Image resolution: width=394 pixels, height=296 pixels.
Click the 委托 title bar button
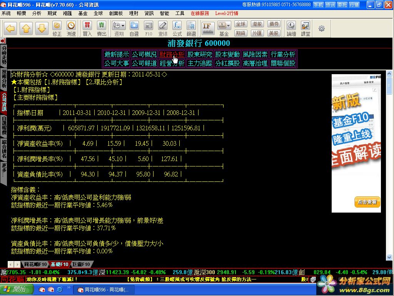342,5
